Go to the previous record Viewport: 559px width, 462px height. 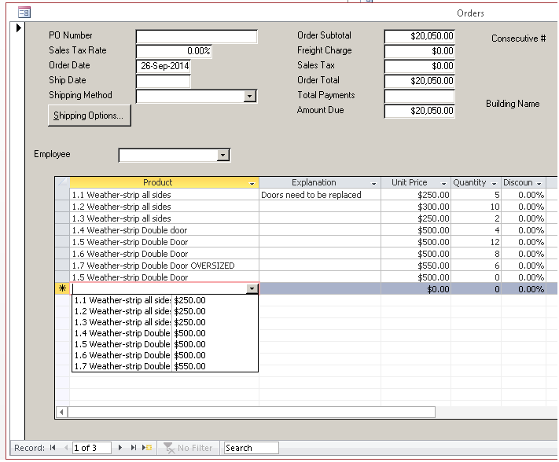tap(64, 448)
